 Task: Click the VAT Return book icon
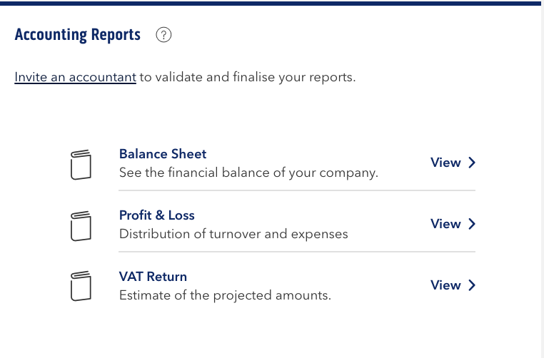pos(81,286)
